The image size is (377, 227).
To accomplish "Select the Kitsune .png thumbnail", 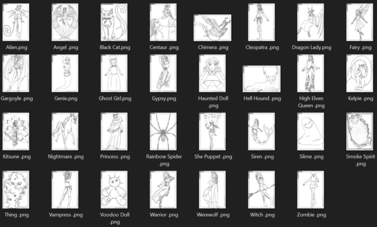I will pos(16,132).
